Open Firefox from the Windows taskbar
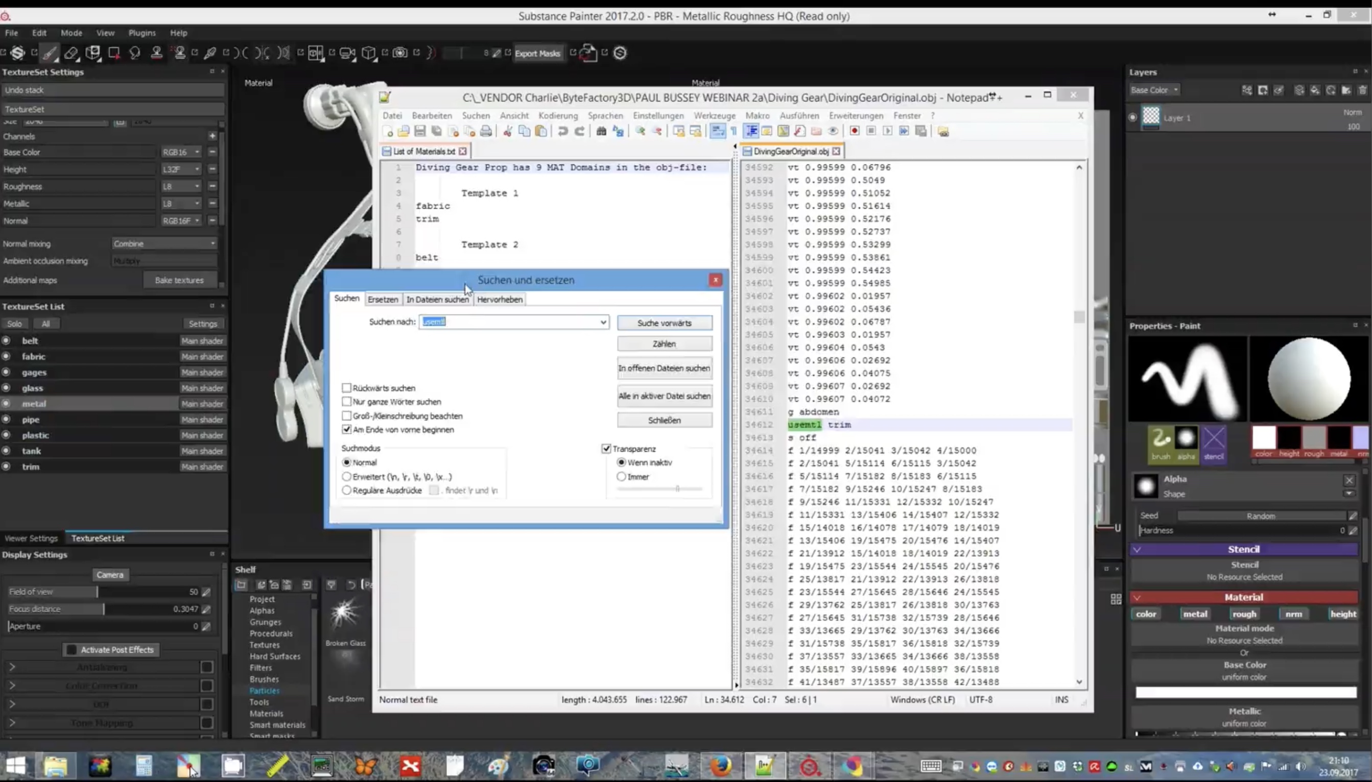This screenshot has width=1372, height=782. click(721, 766)
